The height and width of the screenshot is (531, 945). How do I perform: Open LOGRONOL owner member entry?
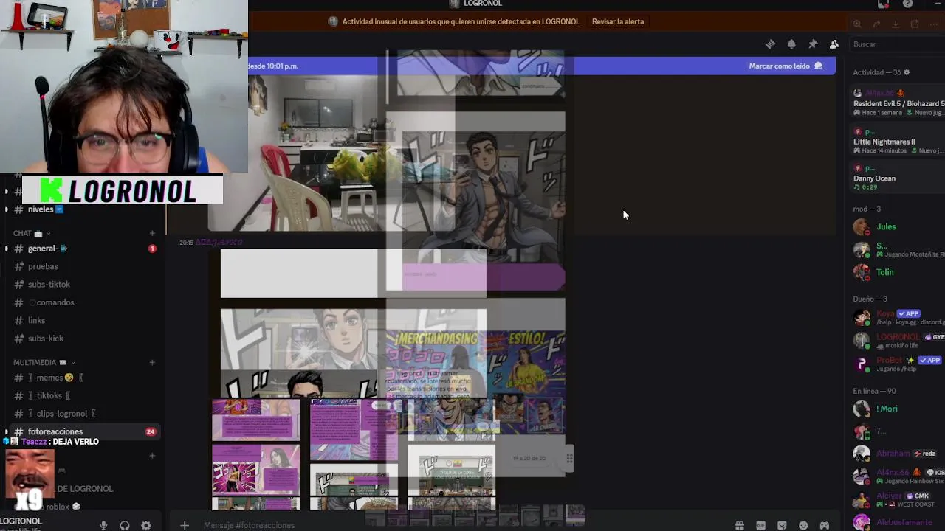(x=898, y=341)
